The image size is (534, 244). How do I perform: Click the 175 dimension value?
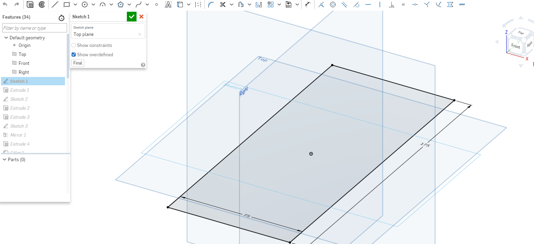click(x=425, y=145)
